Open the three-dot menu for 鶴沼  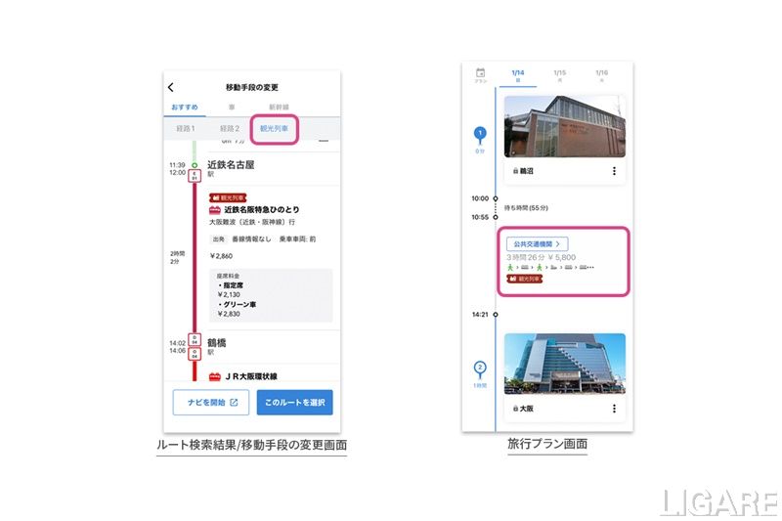click(x=614, y=171)
